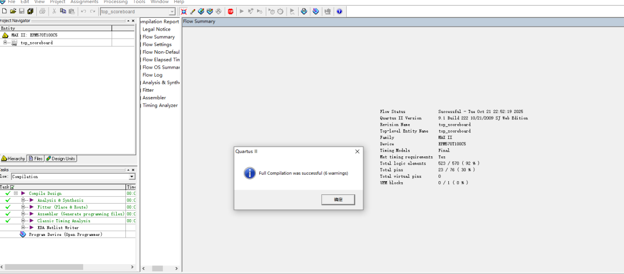Click the 确定 button in dialog
624x274 pixels.
click(338, 199)
